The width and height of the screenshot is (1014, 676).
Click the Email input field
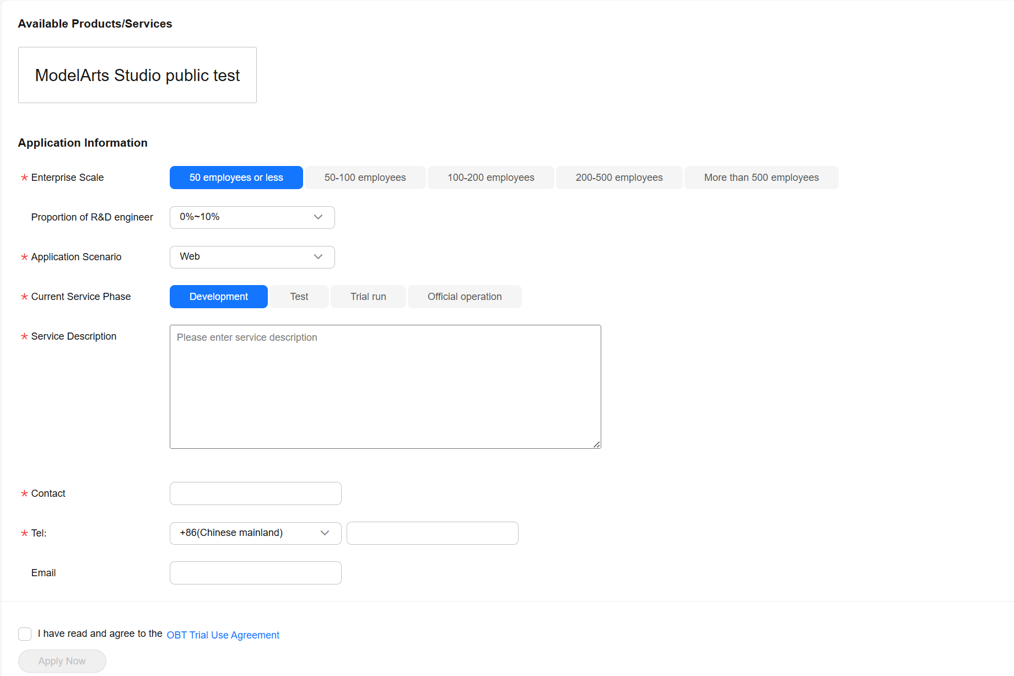coord(255,573)
